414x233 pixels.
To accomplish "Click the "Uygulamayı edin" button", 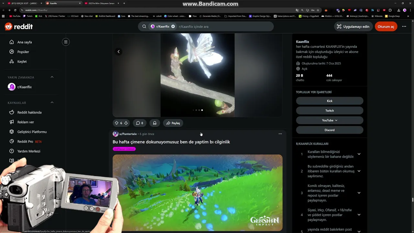I will click(353, 27).
